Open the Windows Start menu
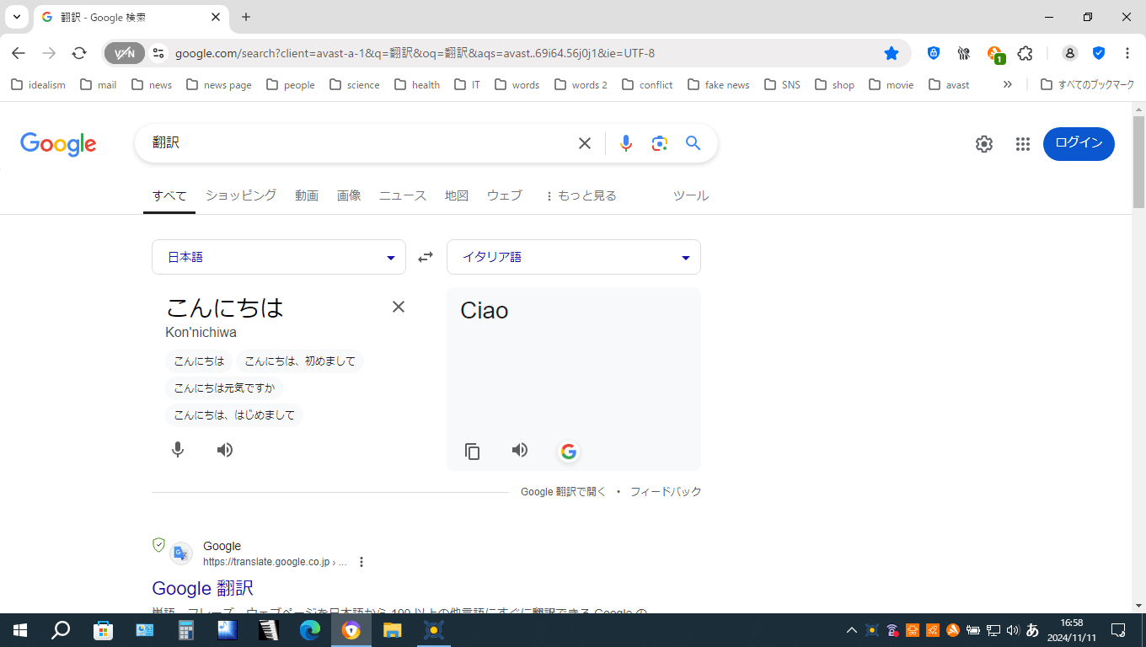The width and height of the screenshot is (1146, 647). click(x=19, y=630)
